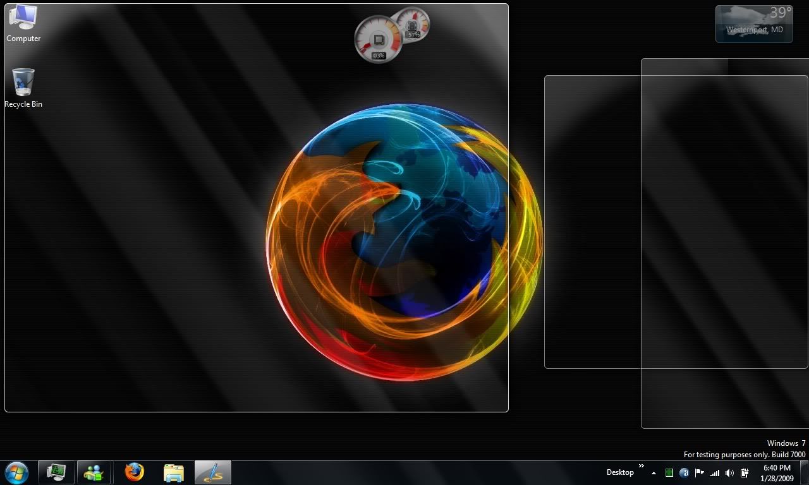Open the green monitor app in taskbar
This screenshot has height=485, width=809.
click(57, 472)
